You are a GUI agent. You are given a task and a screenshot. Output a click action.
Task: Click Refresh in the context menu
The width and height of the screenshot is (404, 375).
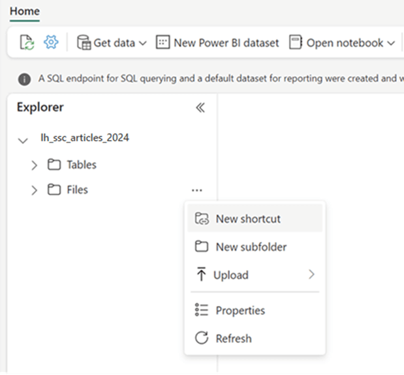click(234, 338)
